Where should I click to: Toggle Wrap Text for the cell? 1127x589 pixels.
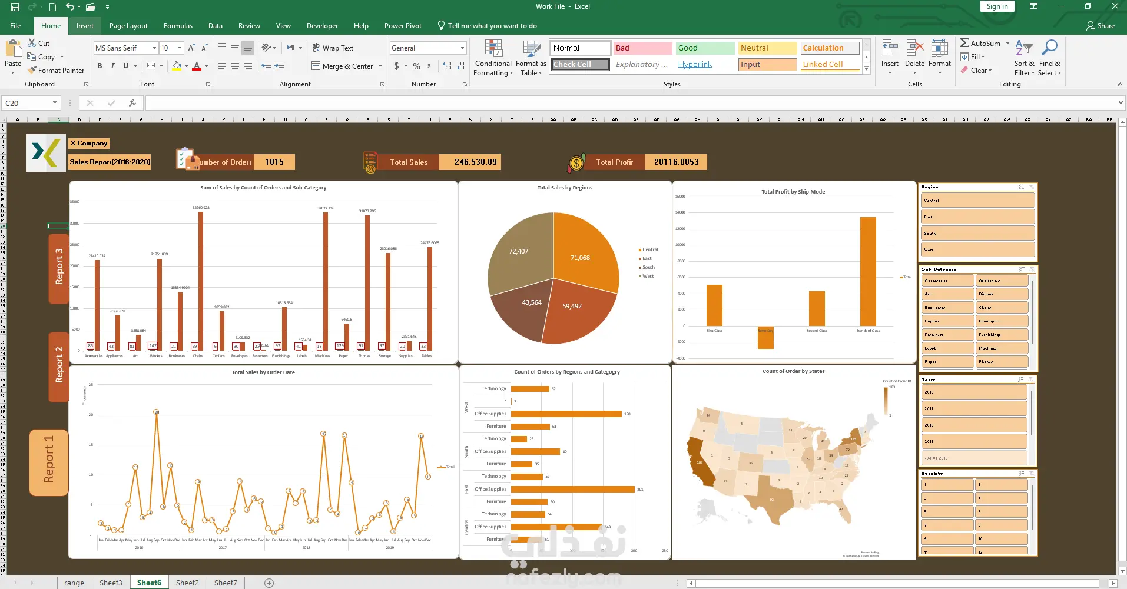coord(333,48)
